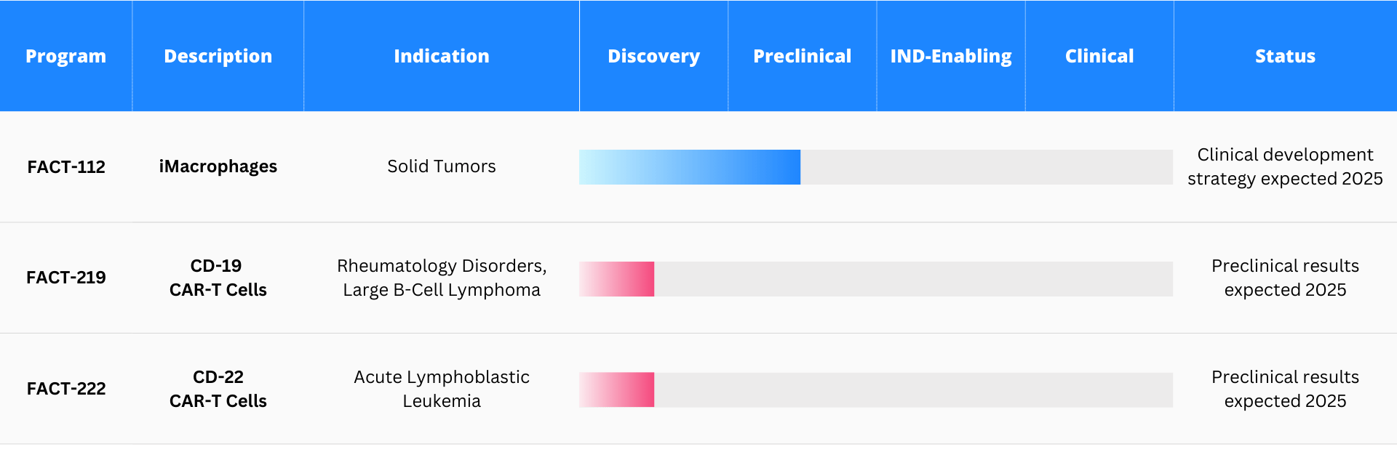
Task: Click the pink FACT-222 progress bar
Action: pos(617,390)
